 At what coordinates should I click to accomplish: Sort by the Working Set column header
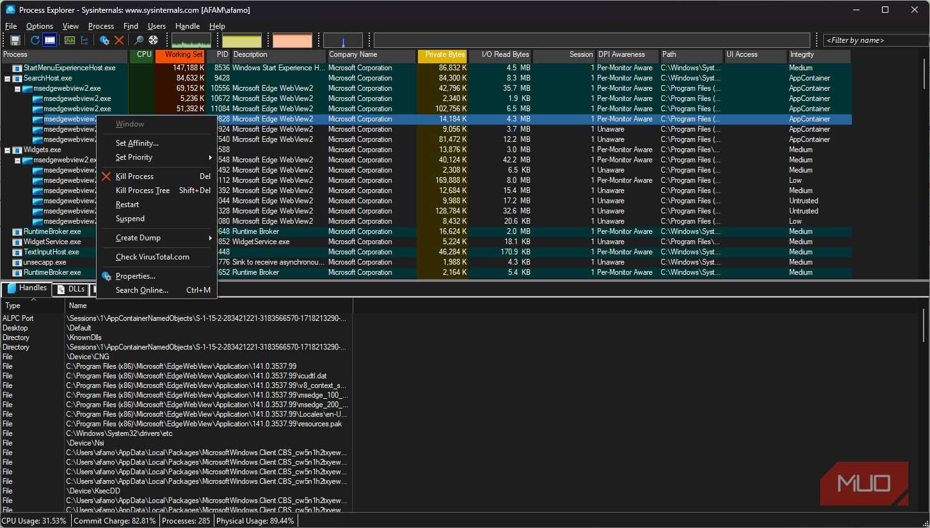tap(180, 56)
